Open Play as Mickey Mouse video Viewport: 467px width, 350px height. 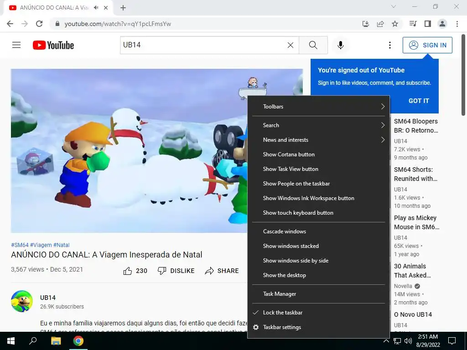coord(416,222)
